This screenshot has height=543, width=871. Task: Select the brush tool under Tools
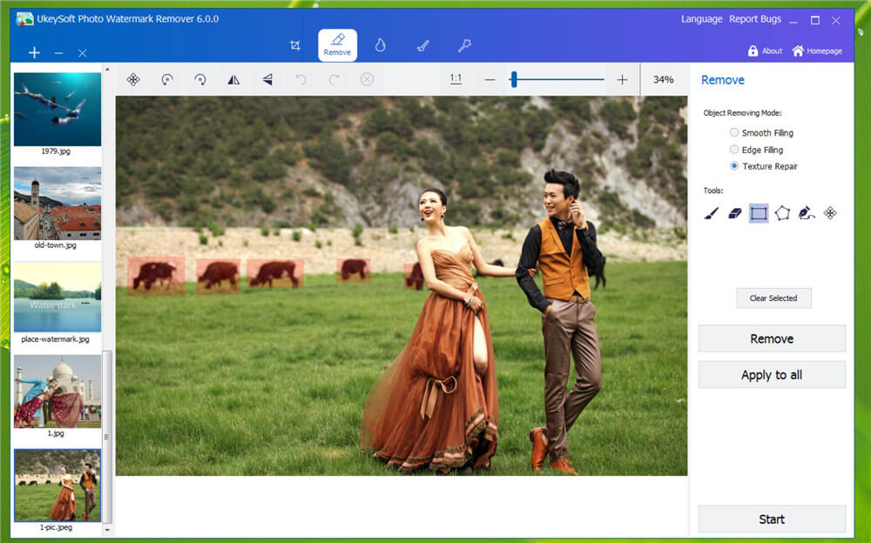pos(712,213)
